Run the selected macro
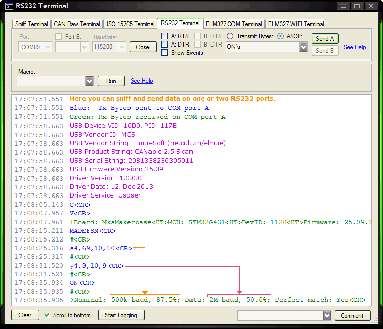Screen dimensions: 383x329 click(x=111, y=81)
